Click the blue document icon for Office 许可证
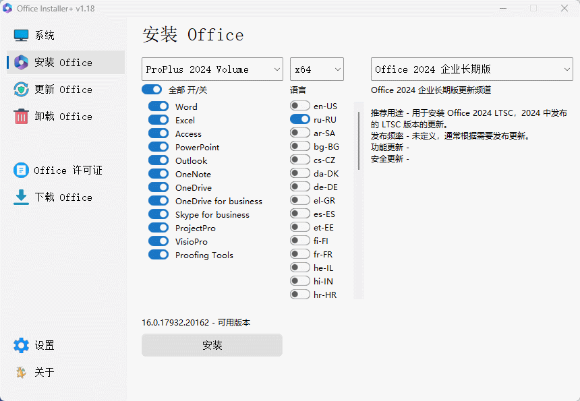The image size is (580, 401). coord(21,171)
